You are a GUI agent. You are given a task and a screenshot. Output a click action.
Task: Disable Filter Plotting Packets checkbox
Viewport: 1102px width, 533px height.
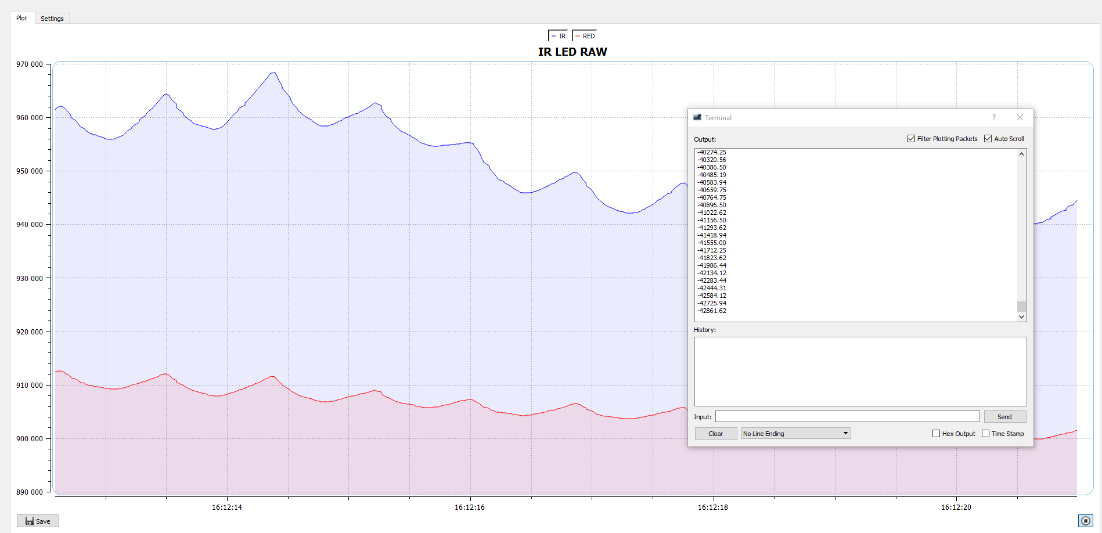[911, 139]
